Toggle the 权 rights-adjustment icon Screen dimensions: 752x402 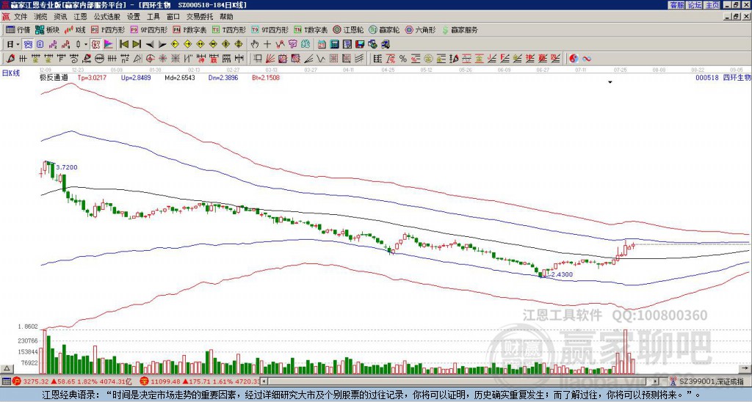pos(95,45)
